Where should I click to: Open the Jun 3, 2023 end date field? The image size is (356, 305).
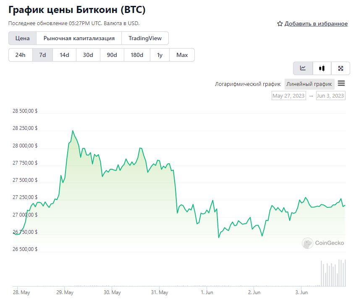[x=330, y=96]
